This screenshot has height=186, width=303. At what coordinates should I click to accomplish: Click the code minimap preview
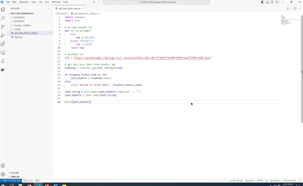(290, 20)
